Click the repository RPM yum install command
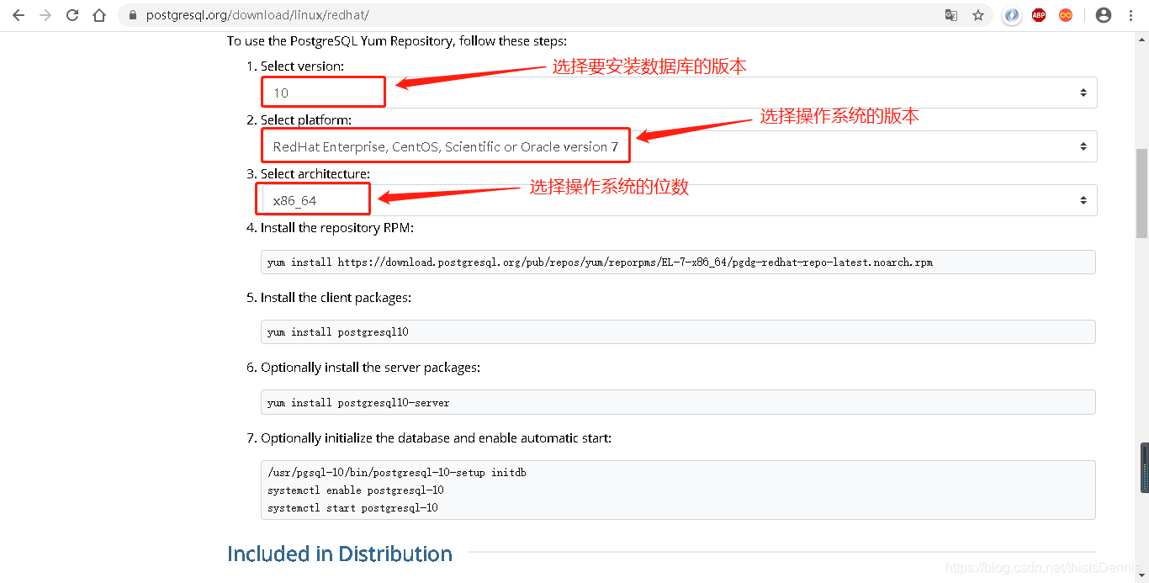1149x583 pixels. [x=600, y=262]
